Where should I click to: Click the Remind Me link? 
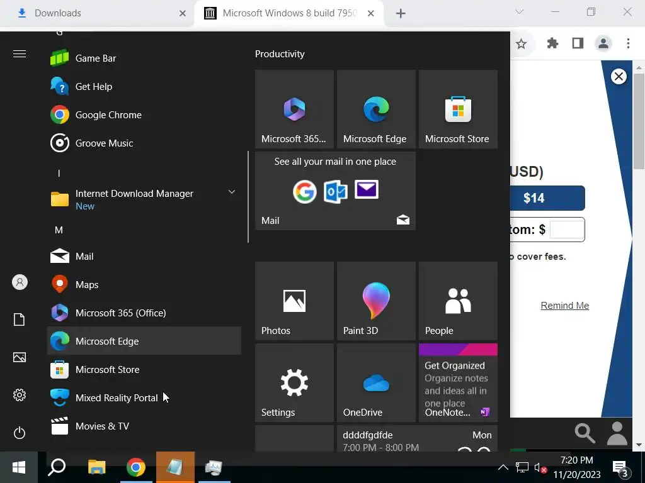tap(565, 306)
